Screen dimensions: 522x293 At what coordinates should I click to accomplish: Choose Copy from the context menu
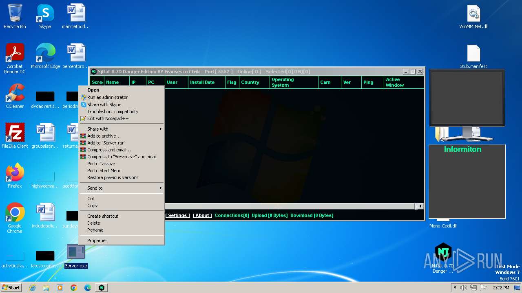click(122, 206)
